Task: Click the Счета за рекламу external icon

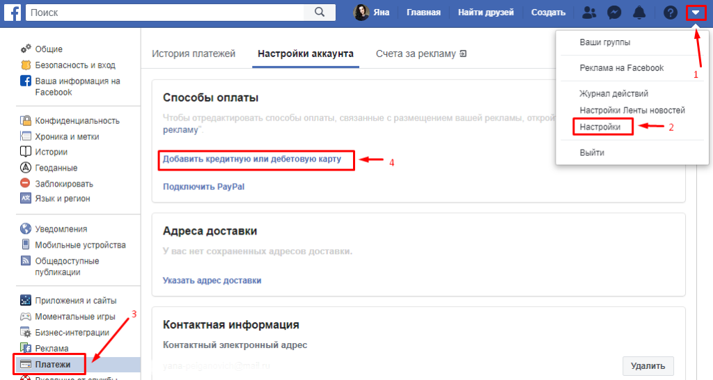Action: click(x=463, y=54)
